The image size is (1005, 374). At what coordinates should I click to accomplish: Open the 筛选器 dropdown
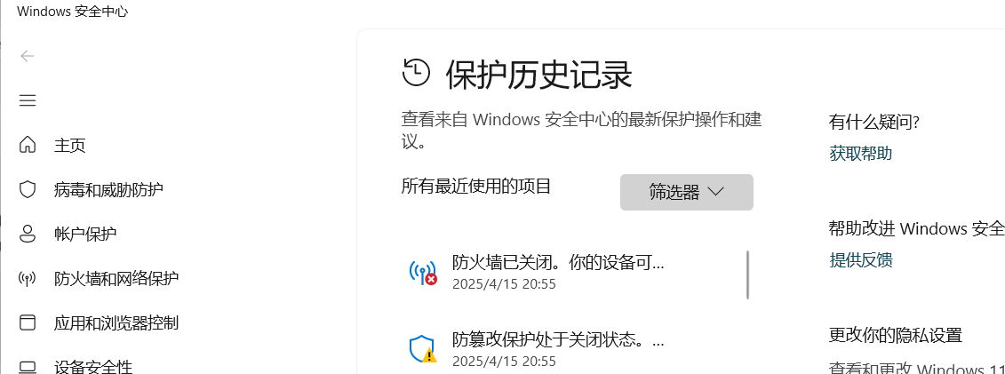pos(687,192)
